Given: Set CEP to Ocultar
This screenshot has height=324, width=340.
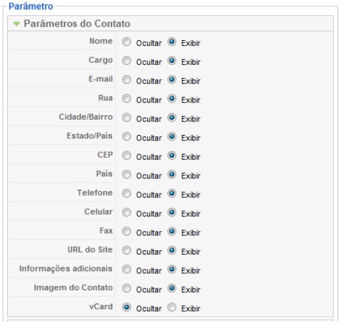Looking at the screenshot, I should pos(127,155).
